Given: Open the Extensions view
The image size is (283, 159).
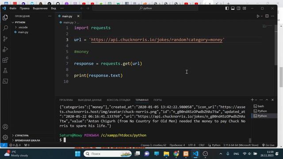Looking at the screenshot, I should 5,60.
